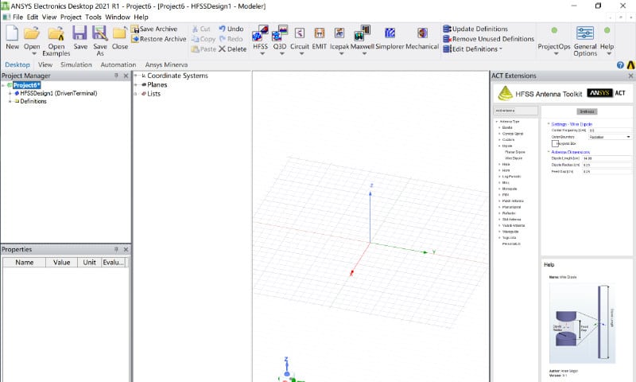Screen dimensions: 636x382
Task: Expand the HFSSDesign1 tree node
Action: pyautogui.click(x=10, y=93)
